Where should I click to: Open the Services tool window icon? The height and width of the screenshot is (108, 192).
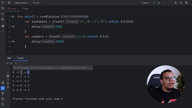(3, 83)
